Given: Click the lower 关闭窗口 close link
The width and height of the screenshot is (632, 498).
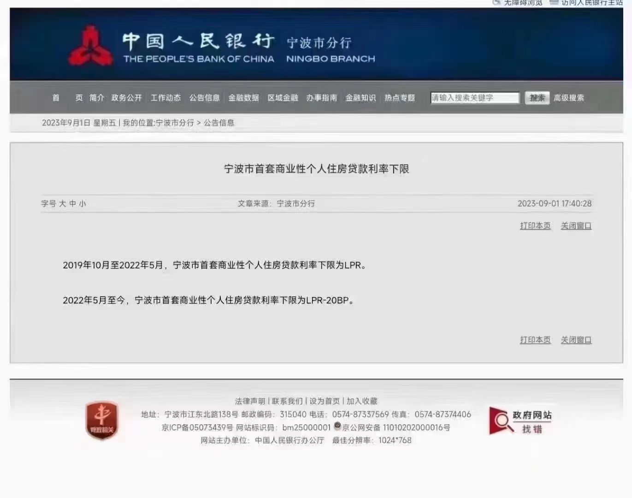Looking at the screenshot, I should [x=576, y=340].
